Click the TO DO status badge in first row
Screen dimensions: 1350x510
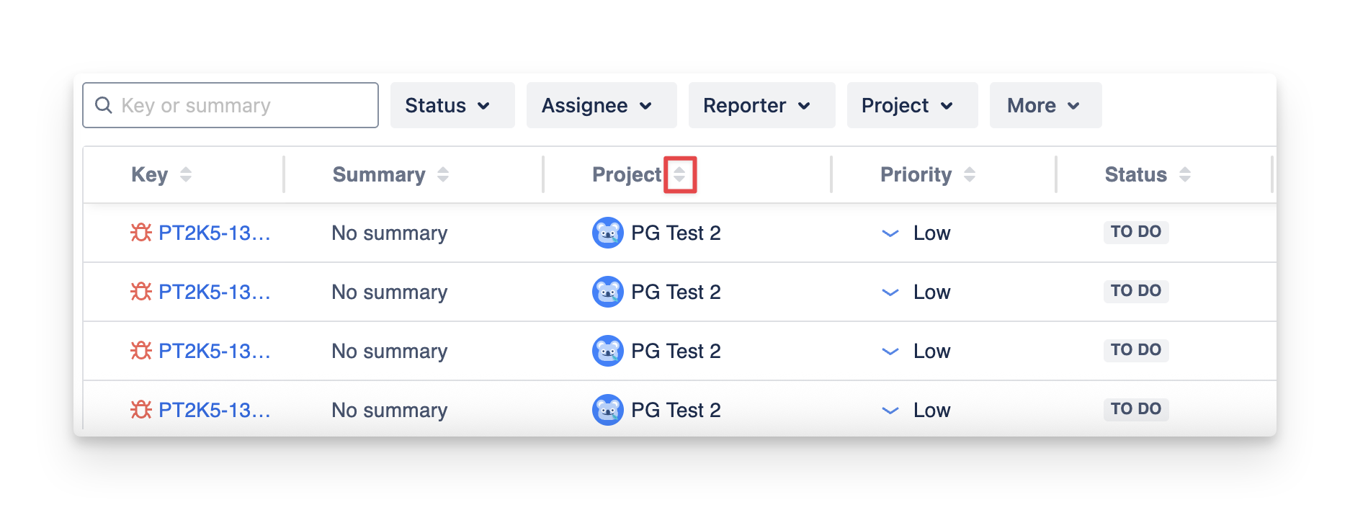click(1135, 232)
